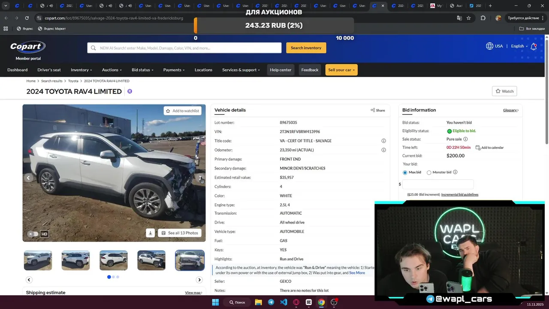Viewport: 549px width, 309px height.
Task: Go to previous thumbnail page arrow
Action: click(29, 280)
